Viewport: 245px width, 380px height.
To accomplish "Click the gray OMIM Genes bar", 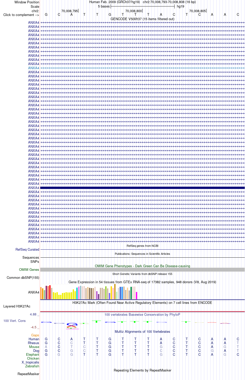I will click(142, 270).
